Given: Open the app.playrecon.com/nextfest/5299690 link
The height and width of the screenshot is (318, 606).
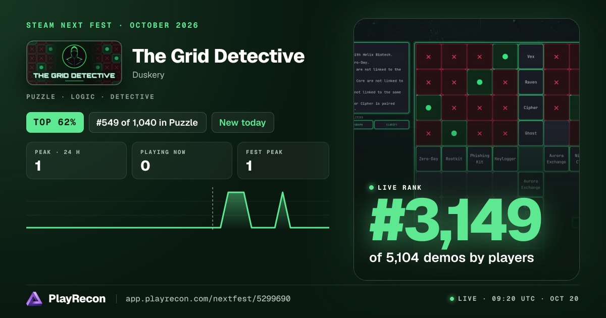Looking at the screenshot, I should point(208,299).
